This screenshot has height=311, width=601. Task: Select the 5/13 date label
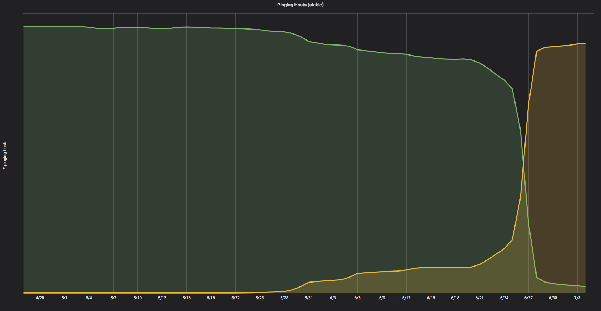point(162,298)
